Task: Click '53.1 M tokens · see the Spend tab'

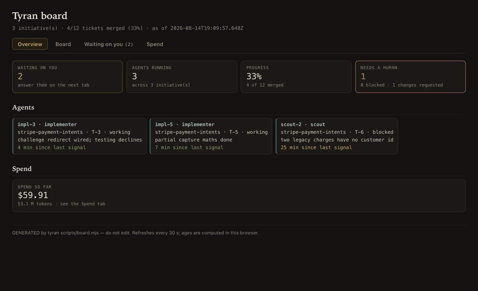Action: 62,204
